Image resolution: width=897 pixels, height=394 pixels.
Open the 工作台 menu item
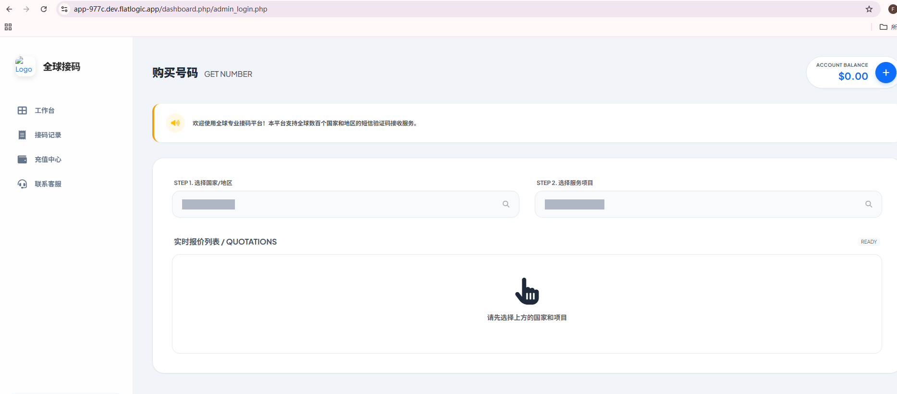coord(45,111)
